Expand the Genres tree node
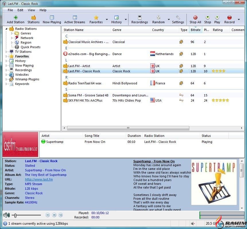The width and height of the screenshot is (247, 229). 12,33
